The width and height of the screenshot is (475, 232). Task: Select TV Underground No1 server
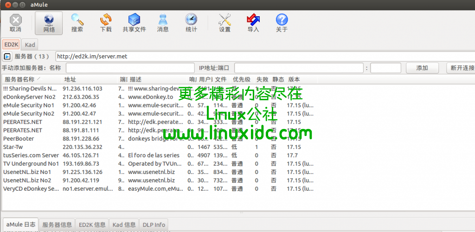pos(158,163)
